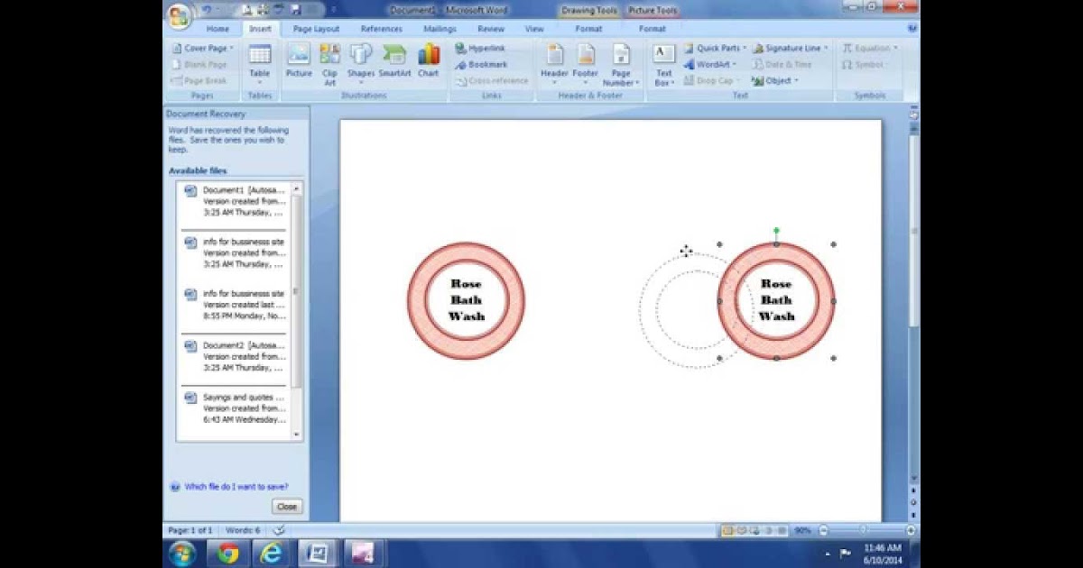
Task: Select the Word taskbar button
Action: tap(318, 554)
